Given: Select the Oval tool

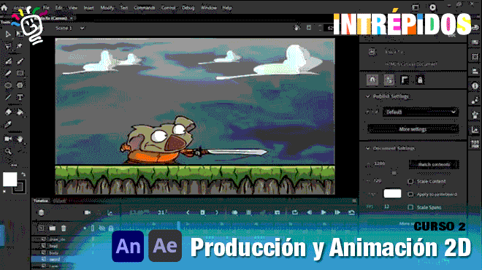Looking at the screenshot, I should pos(8,85).
